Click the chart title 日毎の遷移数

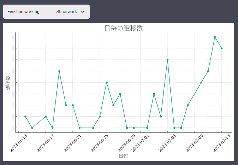click(124, 28)
